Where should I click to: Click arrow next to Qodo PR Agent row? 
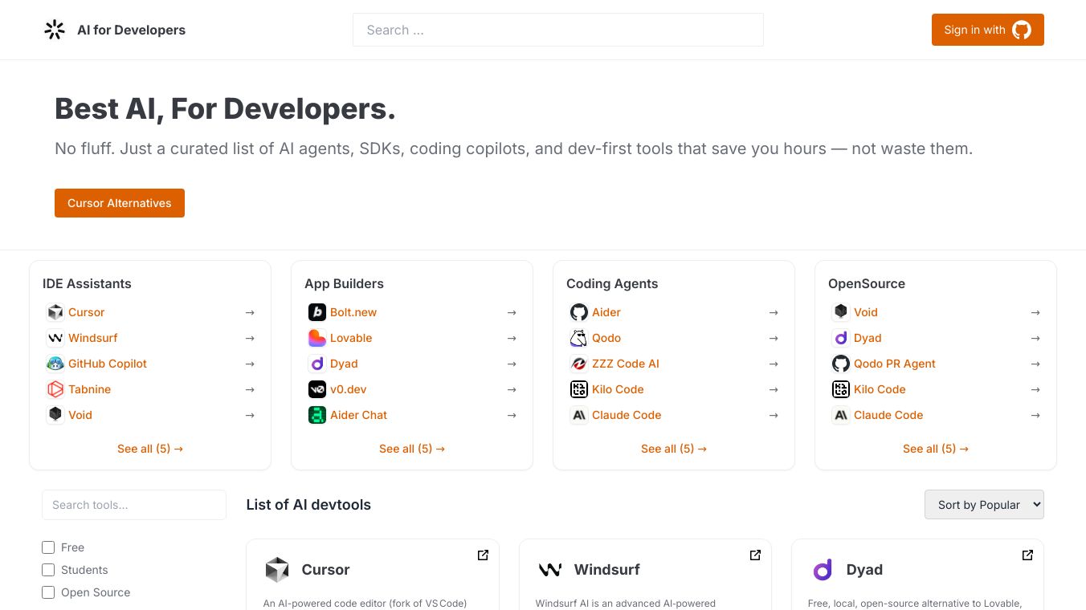tap(1035, 364)
